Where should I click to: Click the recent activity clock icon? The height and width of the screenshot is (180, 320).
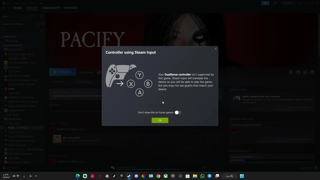tap(39, 24)
